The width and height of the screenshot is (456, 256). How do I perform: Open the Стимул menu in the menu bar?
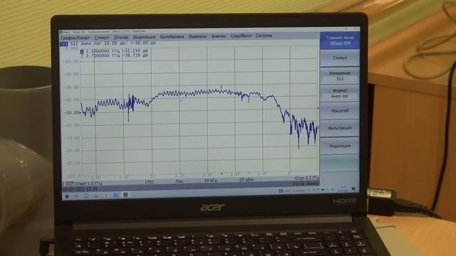(x=102, y=38)
